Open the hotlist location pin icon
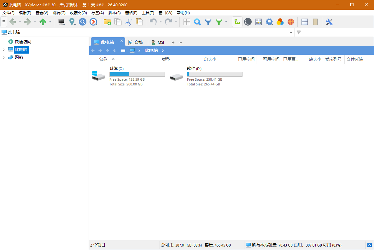 [x=72, y=22]
